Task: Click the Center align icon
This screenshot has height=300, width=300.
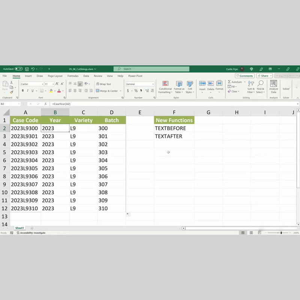Action: (x=75, y=91)
